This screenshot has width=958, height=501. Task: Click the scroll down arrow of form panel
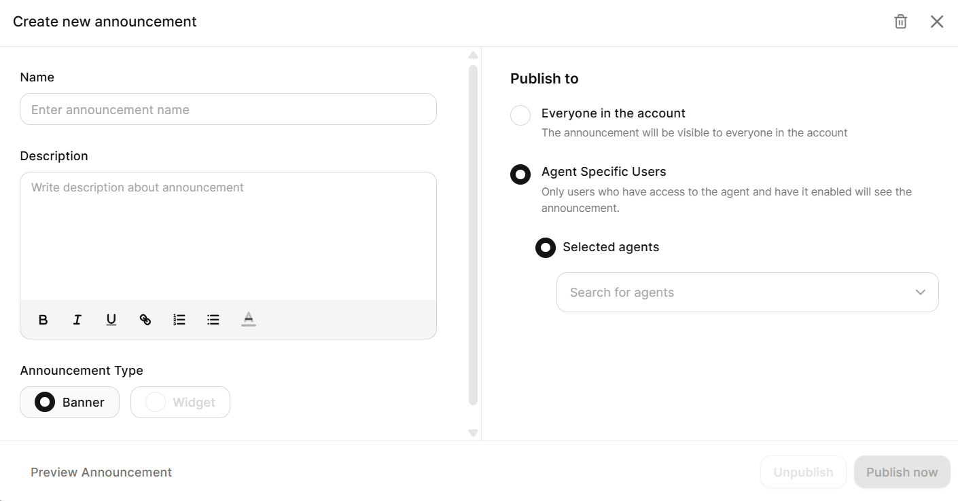tap(474, 433)
